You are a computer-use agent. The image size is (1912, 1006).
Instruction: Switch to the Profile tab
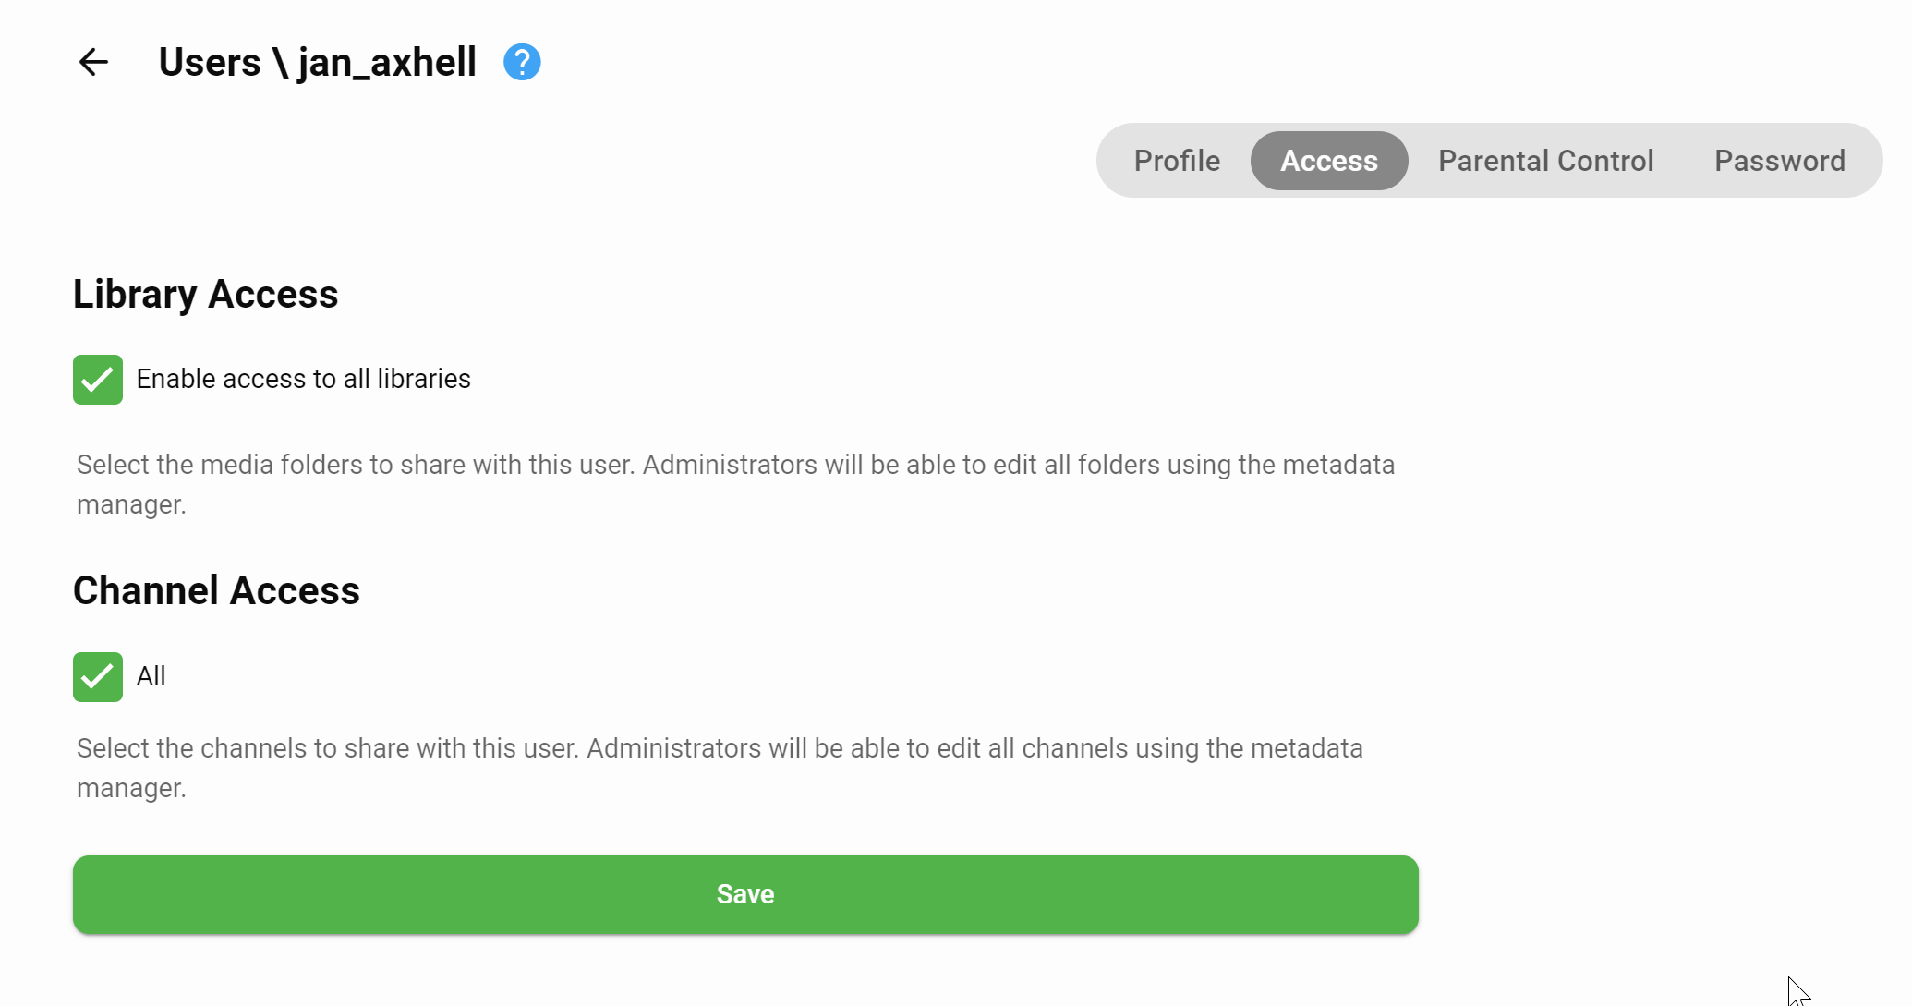1177,161
